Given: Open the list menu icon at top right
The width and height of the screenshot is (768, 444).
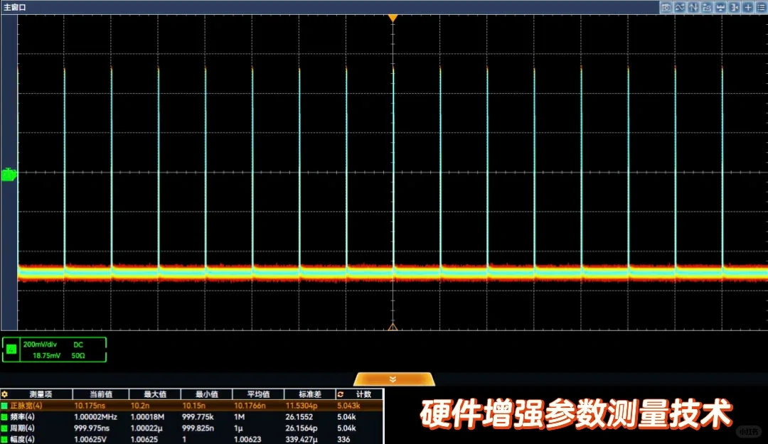Looking at the screenshot, I should click(761, 7).
